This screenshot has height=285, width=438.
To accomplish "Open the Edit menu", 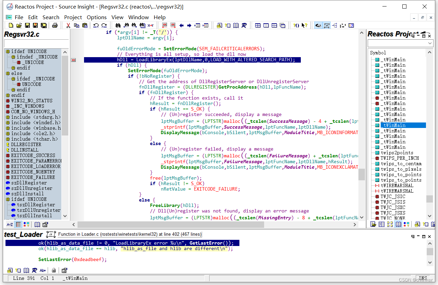I will (x=33, y=17).
